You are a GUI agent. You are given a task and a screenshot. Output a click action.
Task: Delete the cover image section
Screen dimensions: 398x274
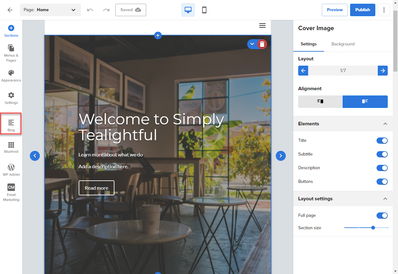point(262,44)
